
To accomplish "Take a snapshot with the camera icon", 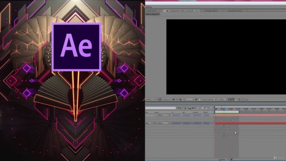I will [x=174, y=99].
